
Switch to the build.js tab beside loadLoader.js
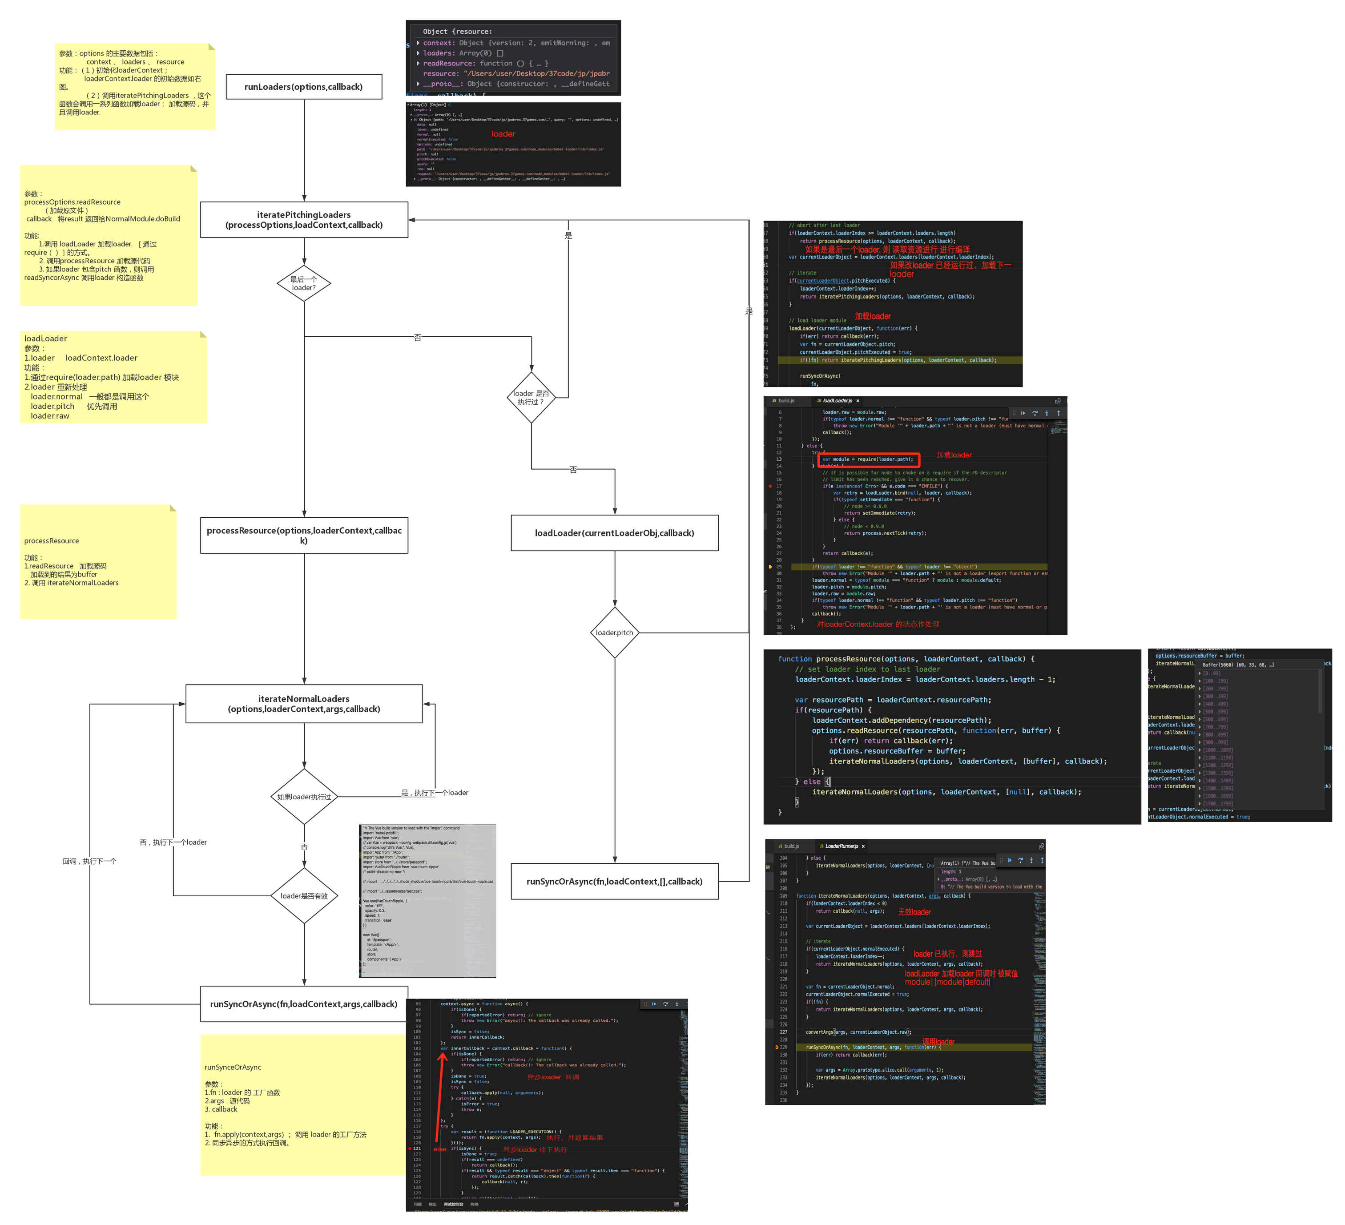point(786,401)
